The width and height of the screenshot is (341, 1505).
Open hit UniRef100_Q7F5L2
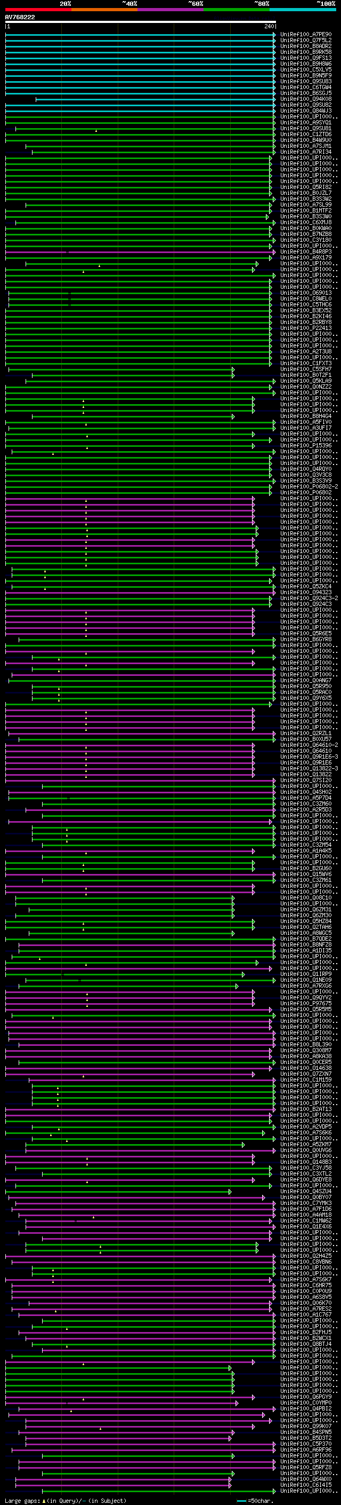(x=306, y=41)
